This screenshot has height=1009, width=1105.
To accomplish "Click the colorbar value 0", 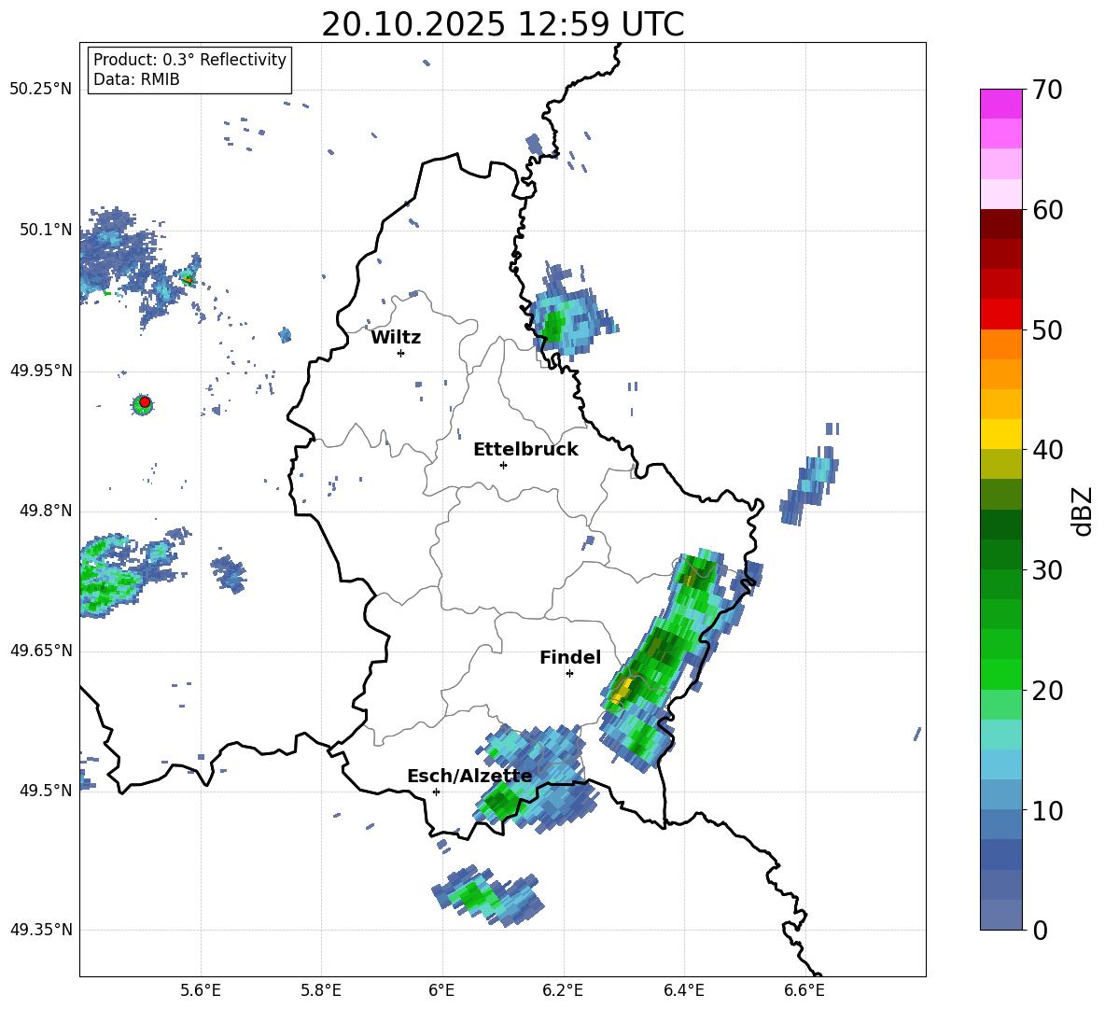I will pyautogui.click(x=1041, y=930).
